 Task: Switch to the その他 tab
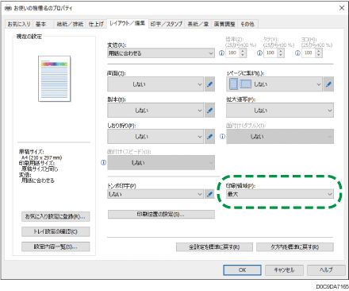(x=247, y=24)
